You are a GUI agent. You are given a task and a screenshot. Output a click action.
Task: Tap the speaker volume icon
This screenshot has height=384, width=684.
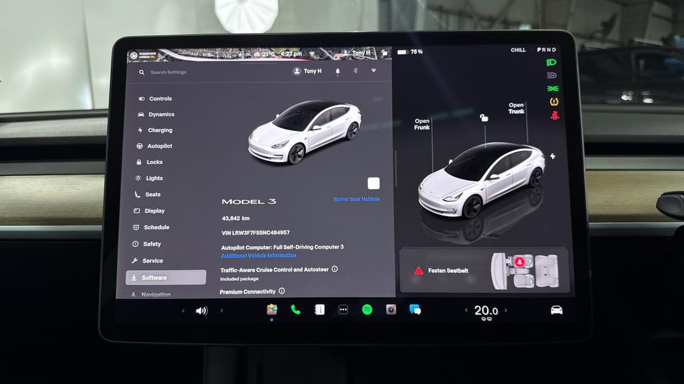(x=201, y=311)
